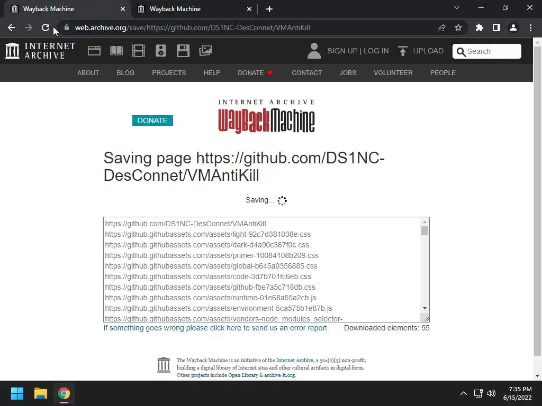Click the URL list box scroll up arrow
The image size is (542, 406).
click(x=425, y=222)
